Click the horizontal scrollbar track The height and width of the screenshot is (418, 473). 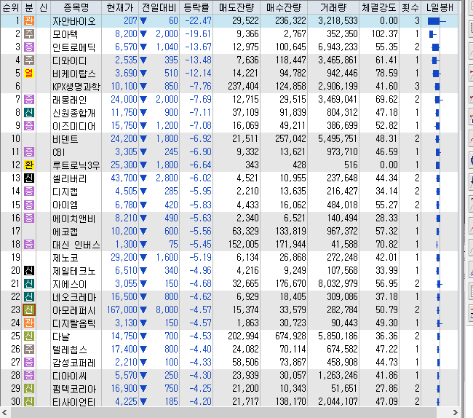point(223,412)
